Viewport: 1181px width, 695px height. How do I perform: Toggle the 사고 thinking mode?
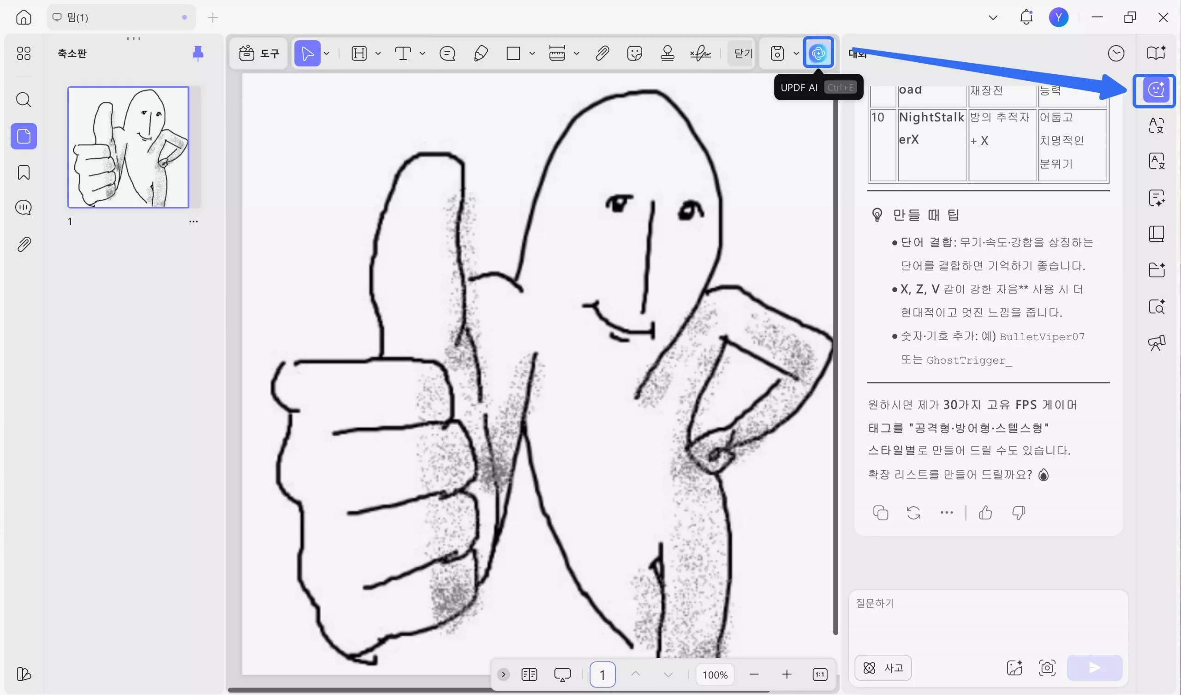[x=883, y=667]
